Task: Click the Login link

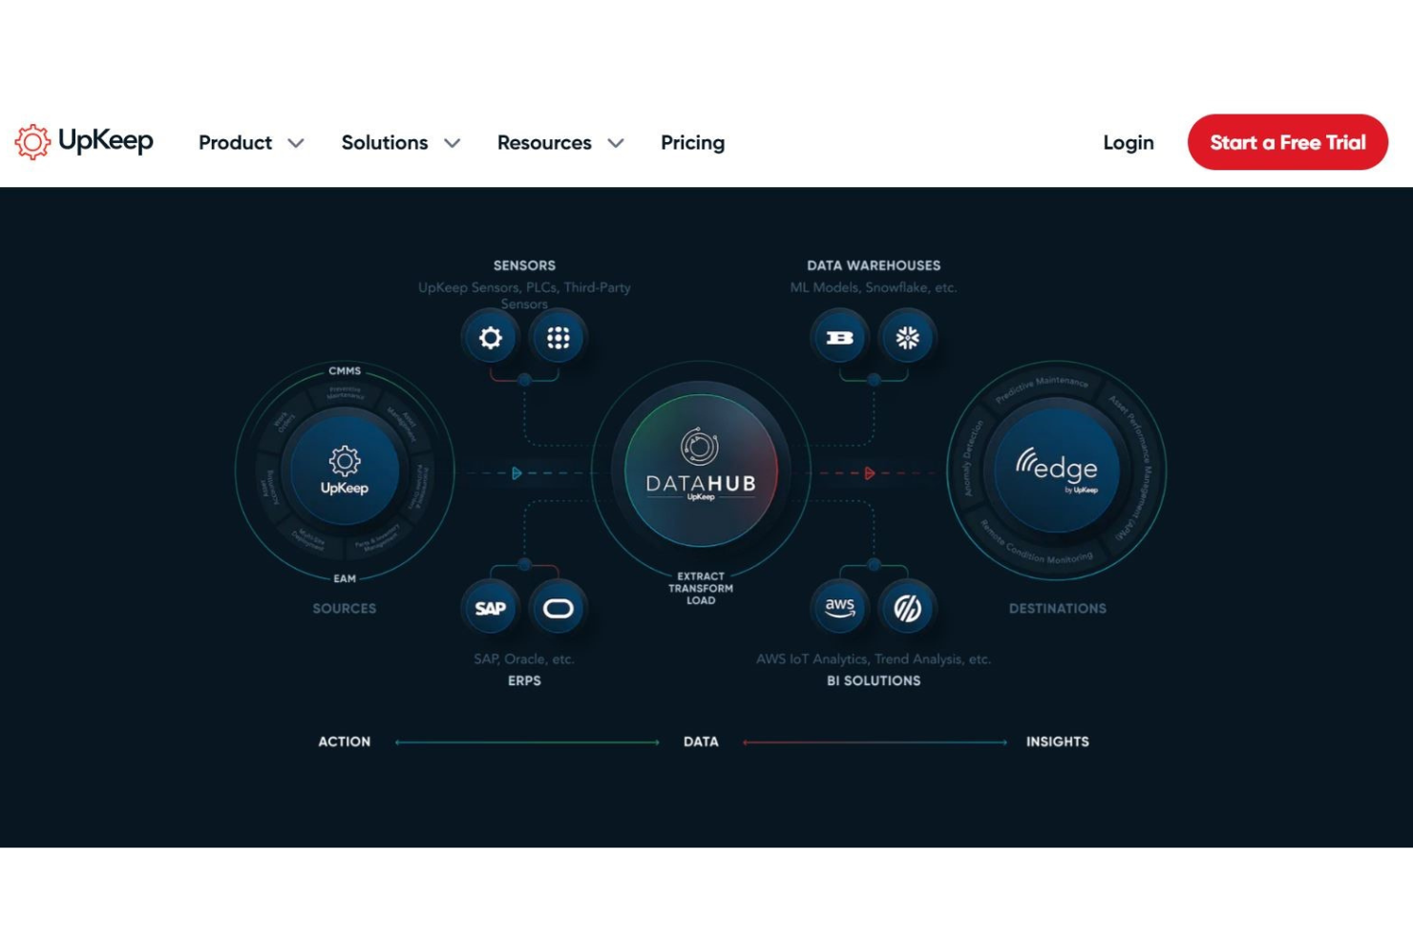Action: coord(1128,142)
